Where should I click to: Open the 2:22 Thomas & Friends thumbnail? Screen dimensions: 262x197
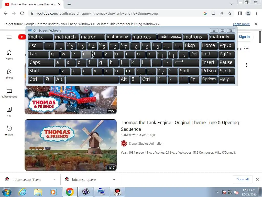(x=71, y=100)
